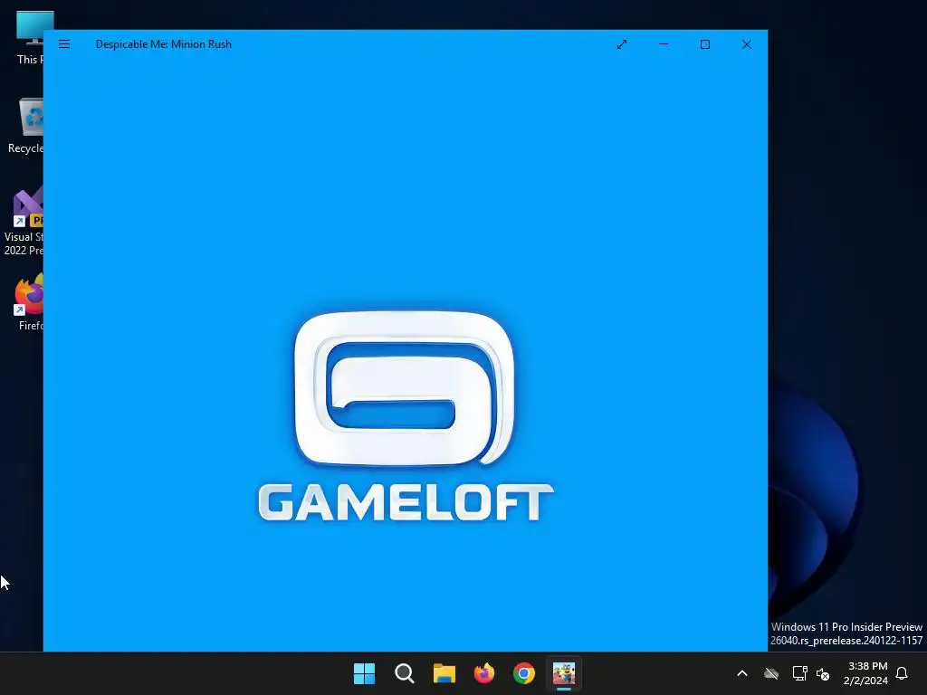Viewport: 927px width, 695px height.
Task: Minimize the Despicable Me: Minion Rush window
Action: pyautogui.click(x=664, y=44)
